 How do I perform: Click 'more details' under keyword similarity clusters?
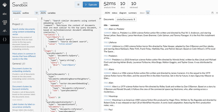pyautogui.click(x=17, y=100)
